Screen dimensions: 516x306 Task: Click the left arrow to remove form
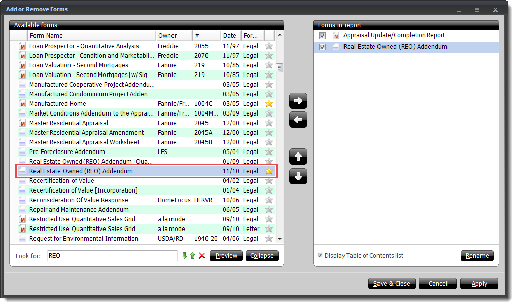[x=298, y=120]
